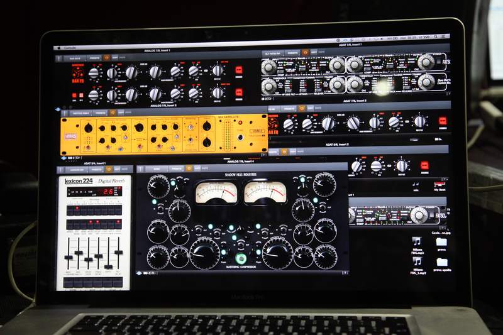Image resolution: width=503 pixels, height=335 pixels.
Task: Toggle POWER switch on top-right Fatso plugin
Action: coord(438,60)
